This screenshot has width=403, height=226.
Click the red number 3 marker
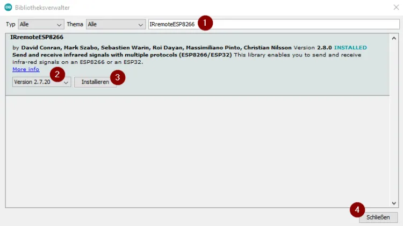coord(118,77)
